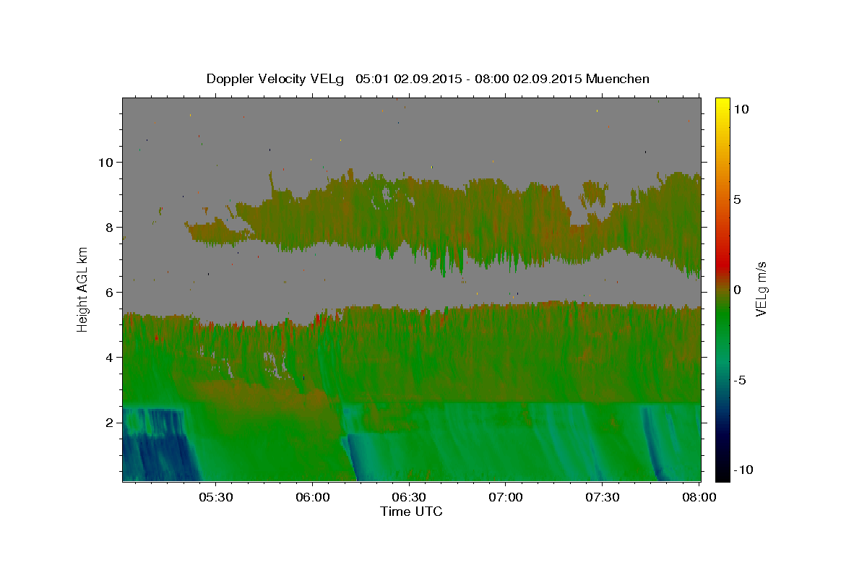Click the "Time UTC" x-axis label
Screen dimensions: 867x578
411,512
